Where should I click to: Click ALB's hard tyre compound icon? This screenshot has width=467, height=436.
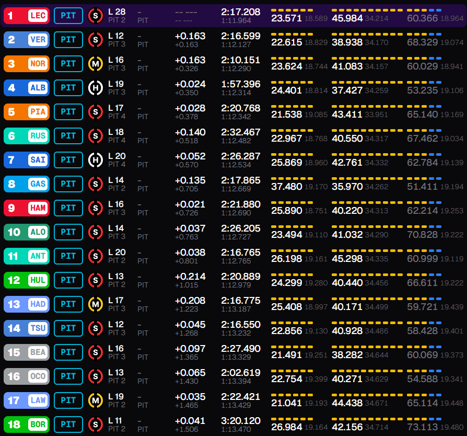[x=95, y=88]
